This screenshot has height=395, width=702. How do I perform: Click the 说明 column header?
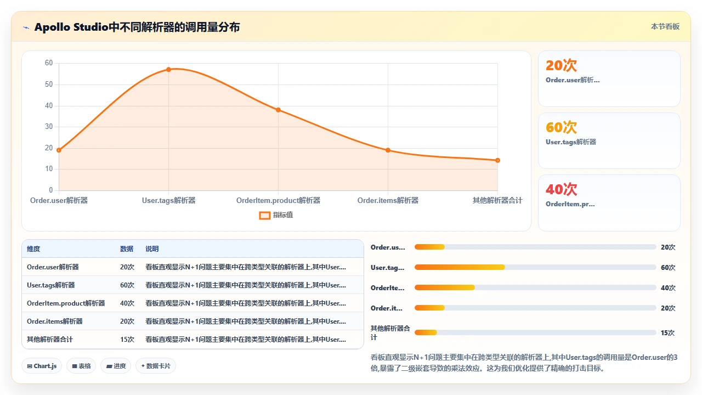pyautogui.click(x=152, y=249)
